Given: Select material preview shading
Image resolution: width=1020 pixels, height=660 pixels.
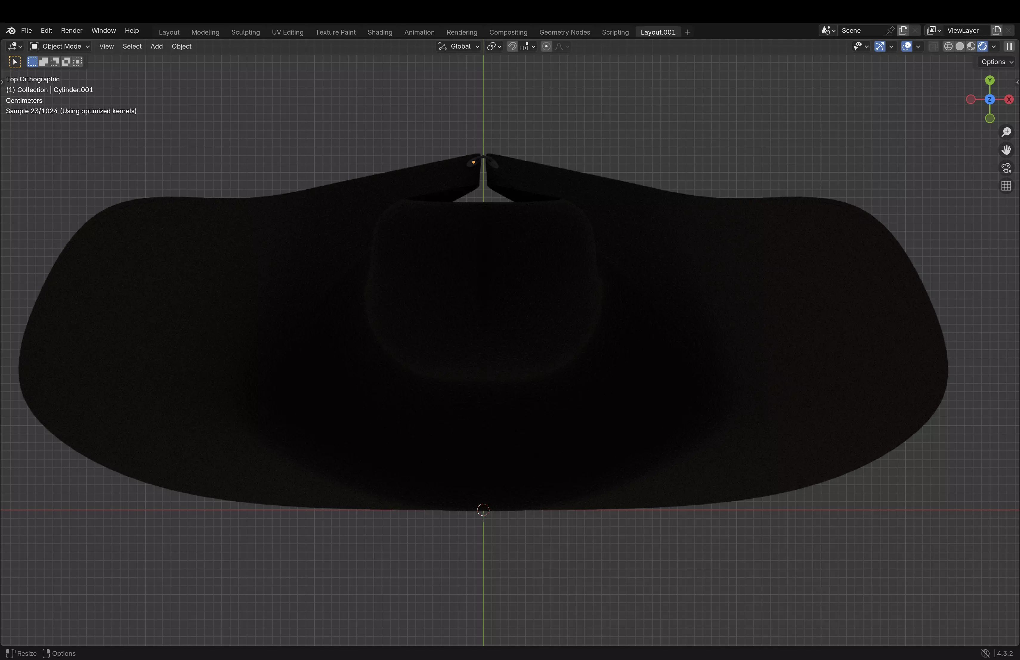Looking at the screenshot, I should [971, 46].
